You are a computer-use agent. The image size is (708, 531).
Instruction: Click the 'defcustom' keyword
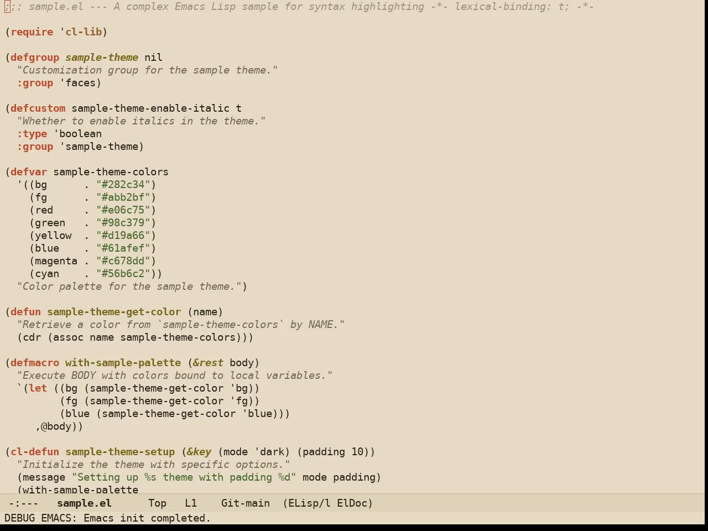(x=38, y=108)
